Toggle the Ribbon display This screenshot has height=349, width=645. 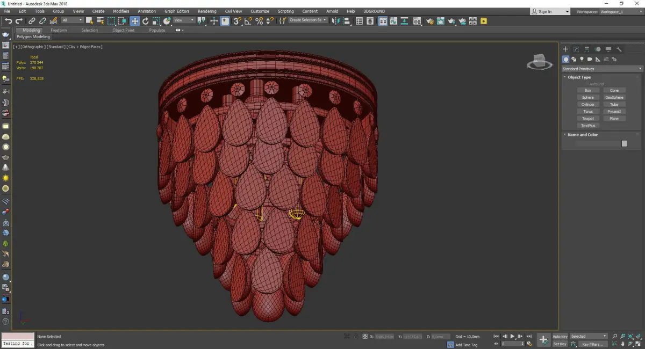pyautogui.click(x=383, y=21)
